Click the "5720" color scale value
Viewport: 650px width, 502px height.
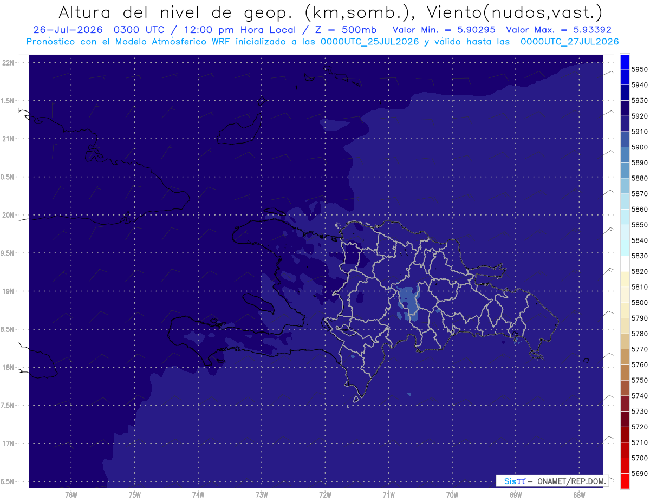640,427
